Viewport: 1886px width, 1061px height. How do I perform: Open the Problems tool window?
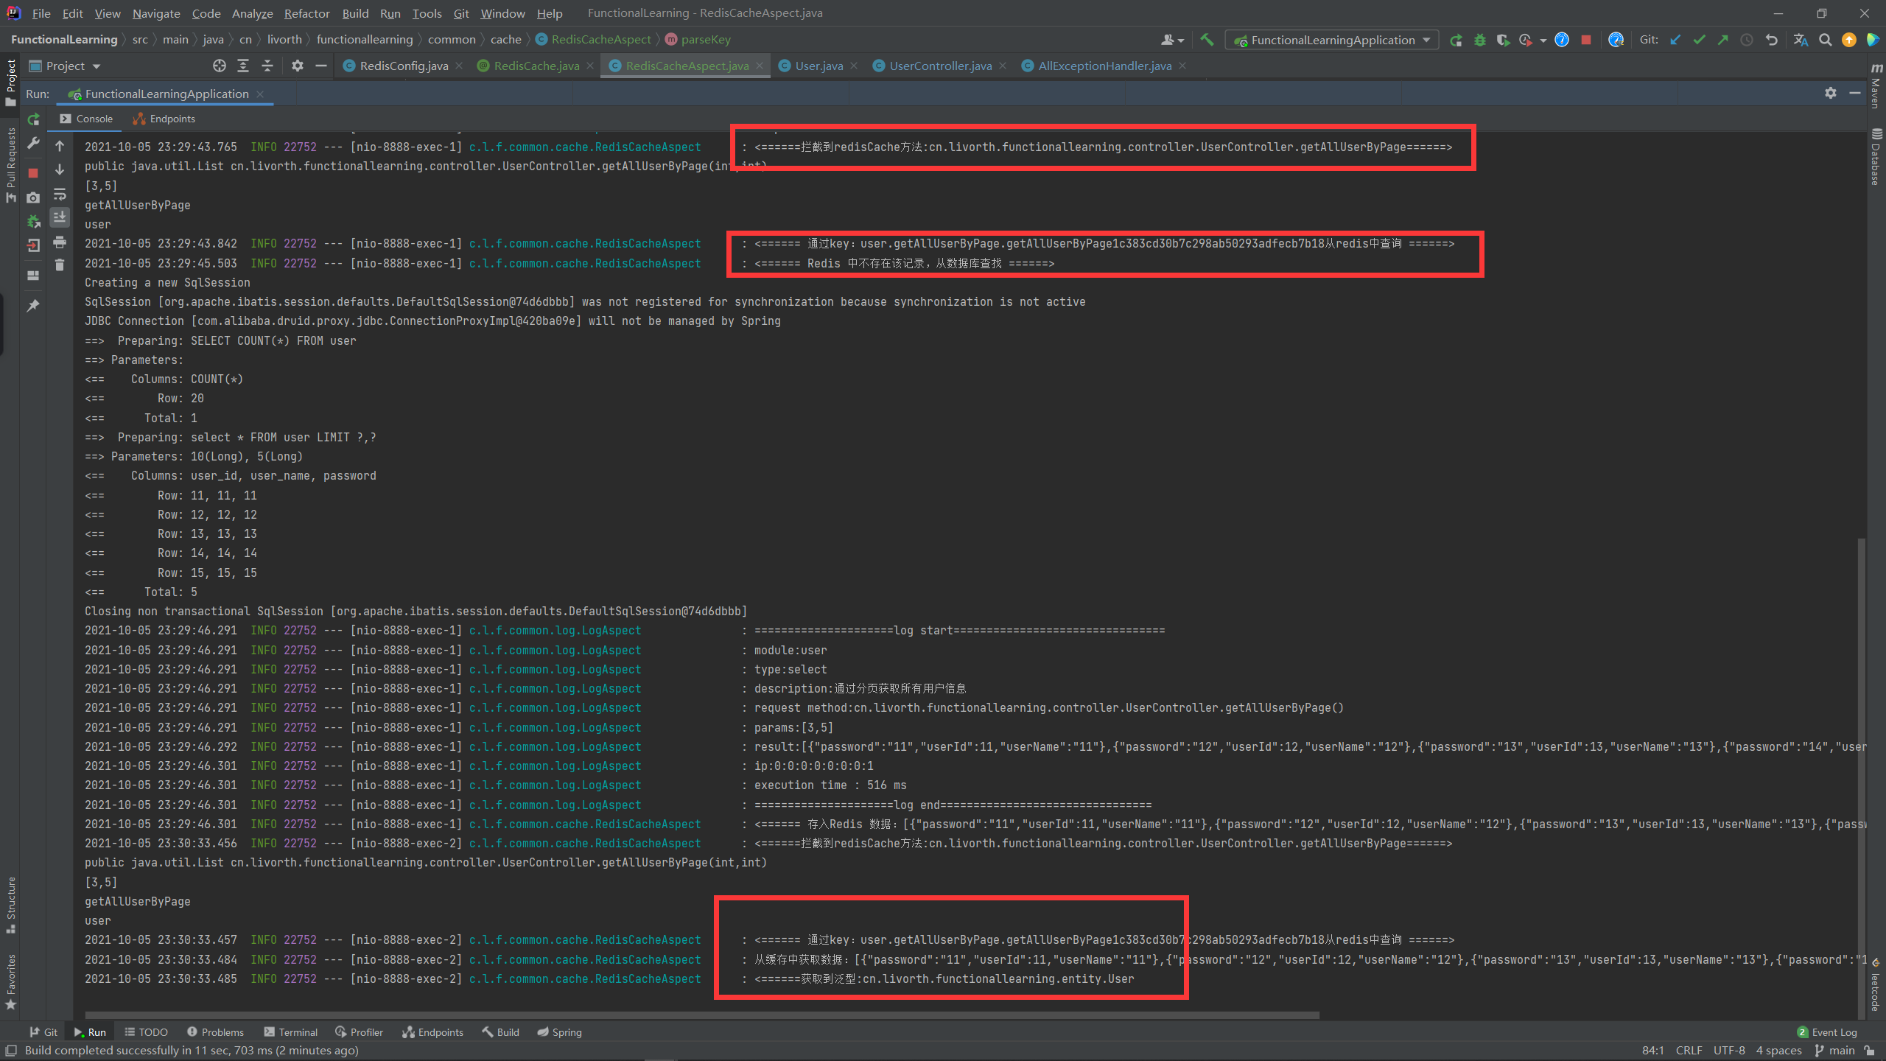click(x=215, y=1032)
